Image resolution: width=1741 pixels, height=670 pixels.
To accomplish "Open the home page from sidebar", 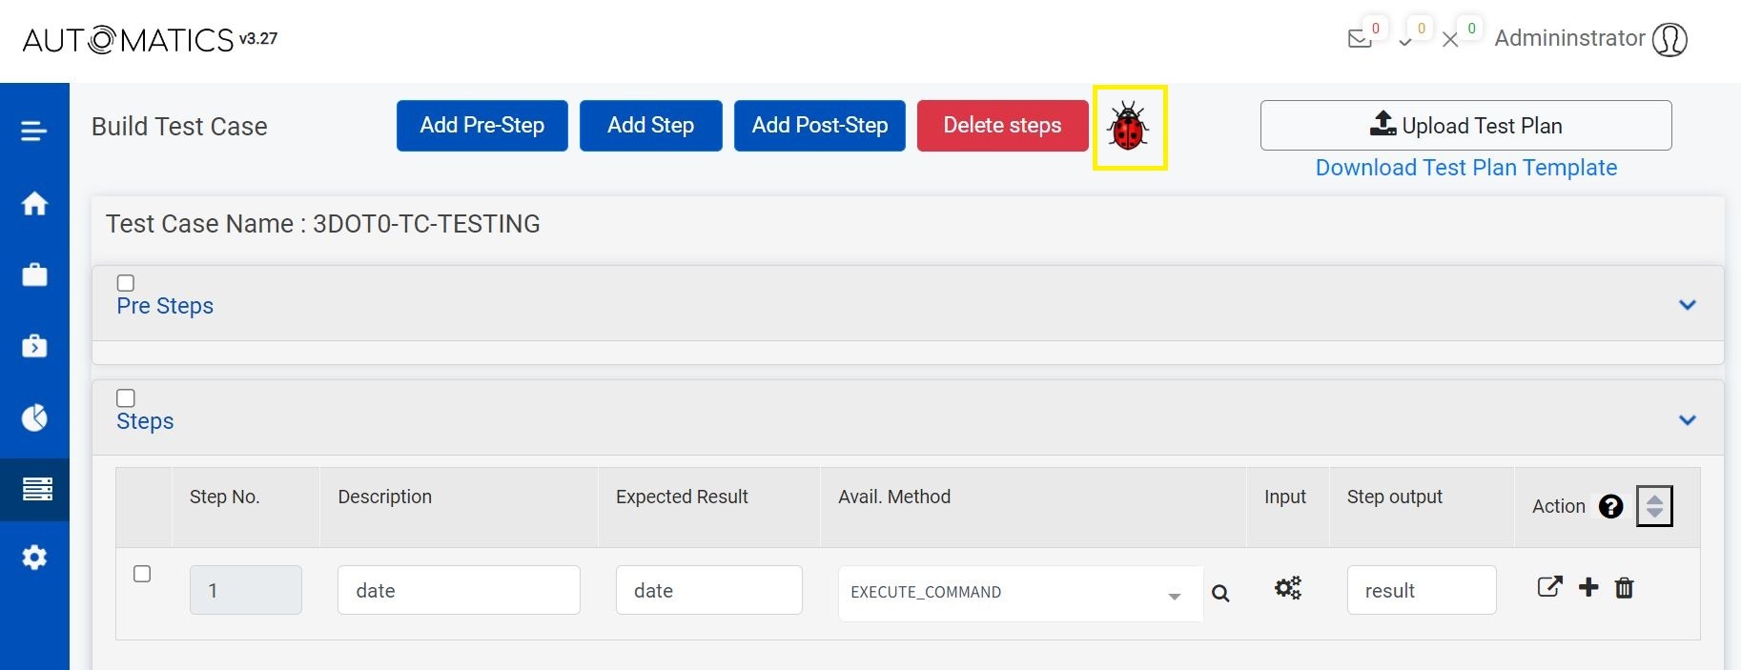I will [x=34, y=203].
